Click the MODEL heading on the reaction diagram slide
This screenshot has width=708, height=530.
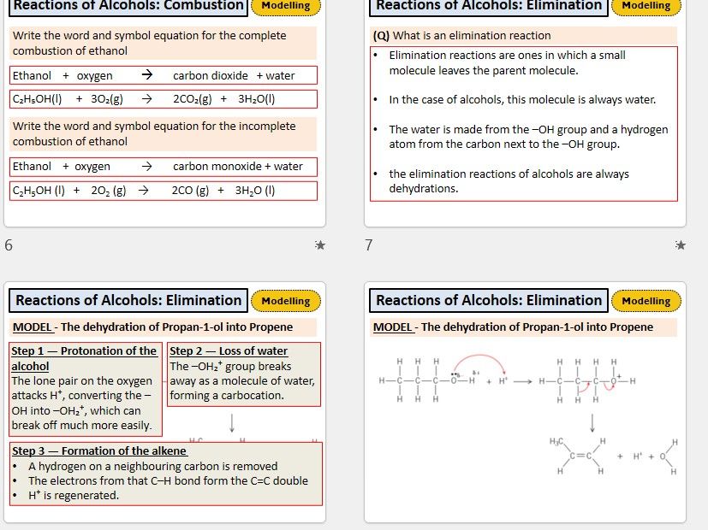coord(523,327)
